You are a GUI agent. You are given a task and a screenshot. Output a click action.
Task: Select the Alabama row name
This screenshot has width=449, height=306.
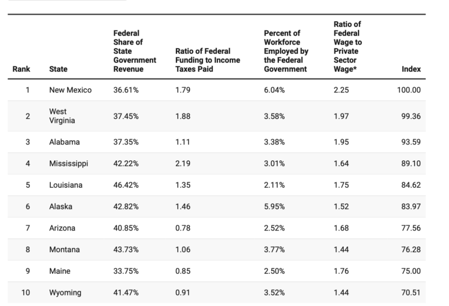(64, 142)
